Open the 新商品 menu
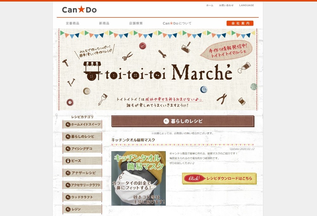This screenshot has width=317, height=216. click(x=104, y=23)
